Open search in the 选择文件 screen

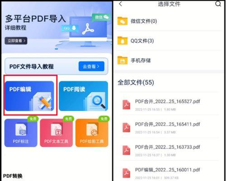(x=218, y=4)
